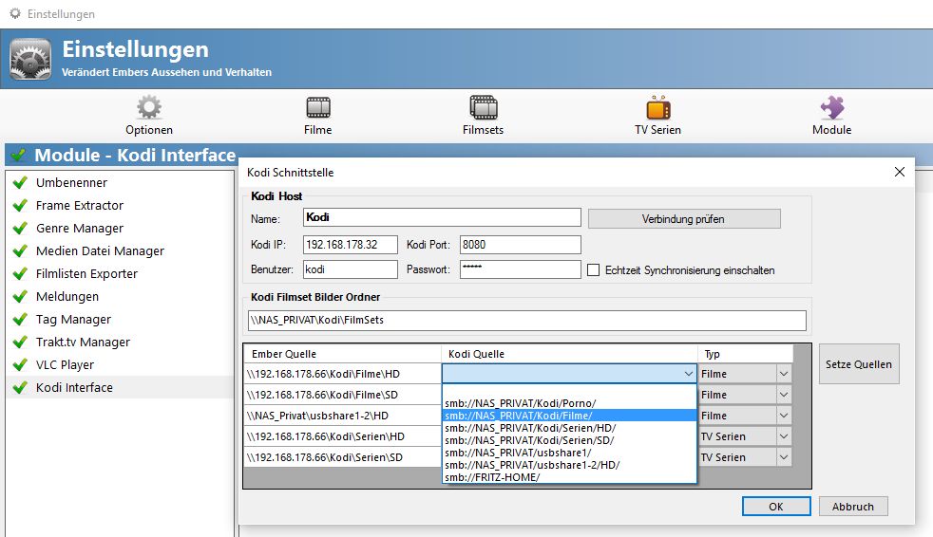
Task: Focus the Kodi host Name field
Action: [442, 217]
